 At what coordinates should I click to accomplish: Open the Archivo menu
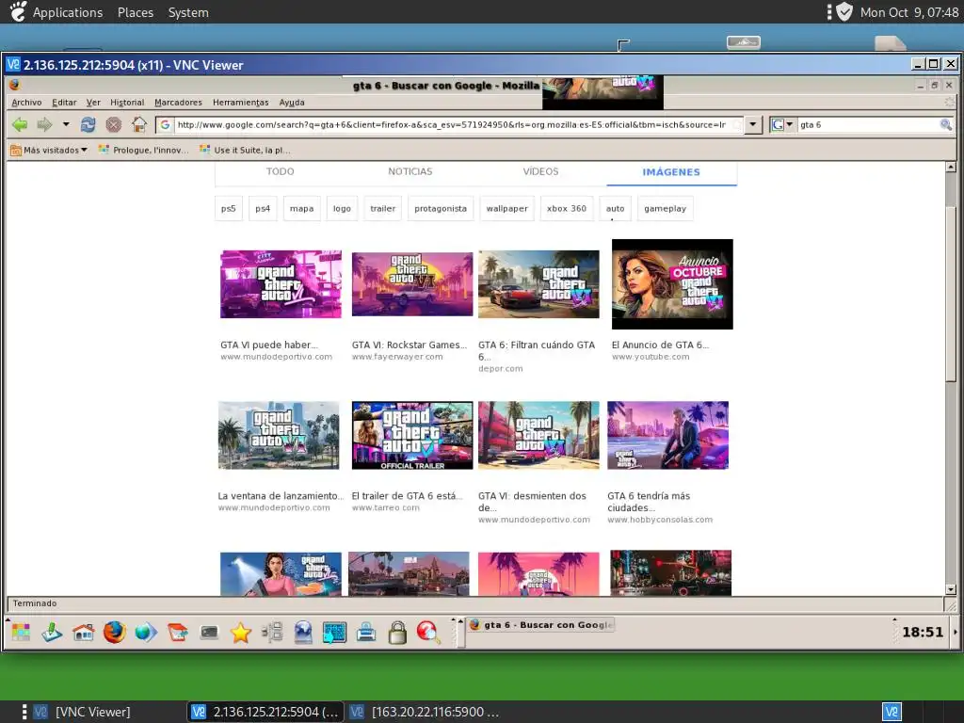pyautogui.click(x=26, y=103)
